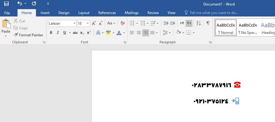Justify the text

[x=152, y=33]
